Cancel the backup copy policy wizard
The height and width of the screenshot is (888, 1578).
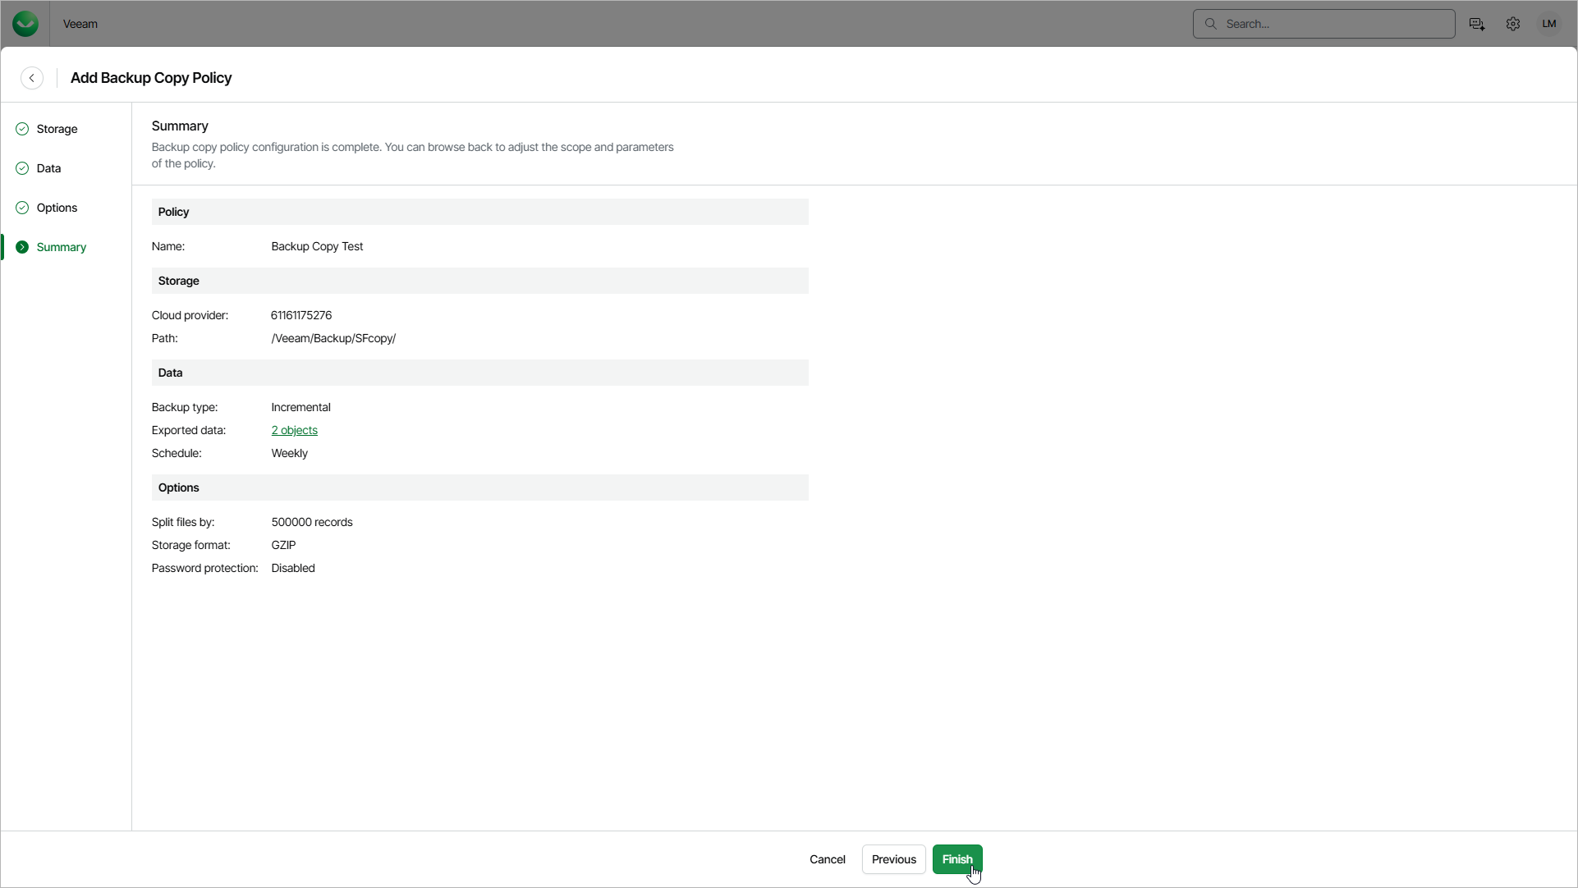click(x=828, y=859)
